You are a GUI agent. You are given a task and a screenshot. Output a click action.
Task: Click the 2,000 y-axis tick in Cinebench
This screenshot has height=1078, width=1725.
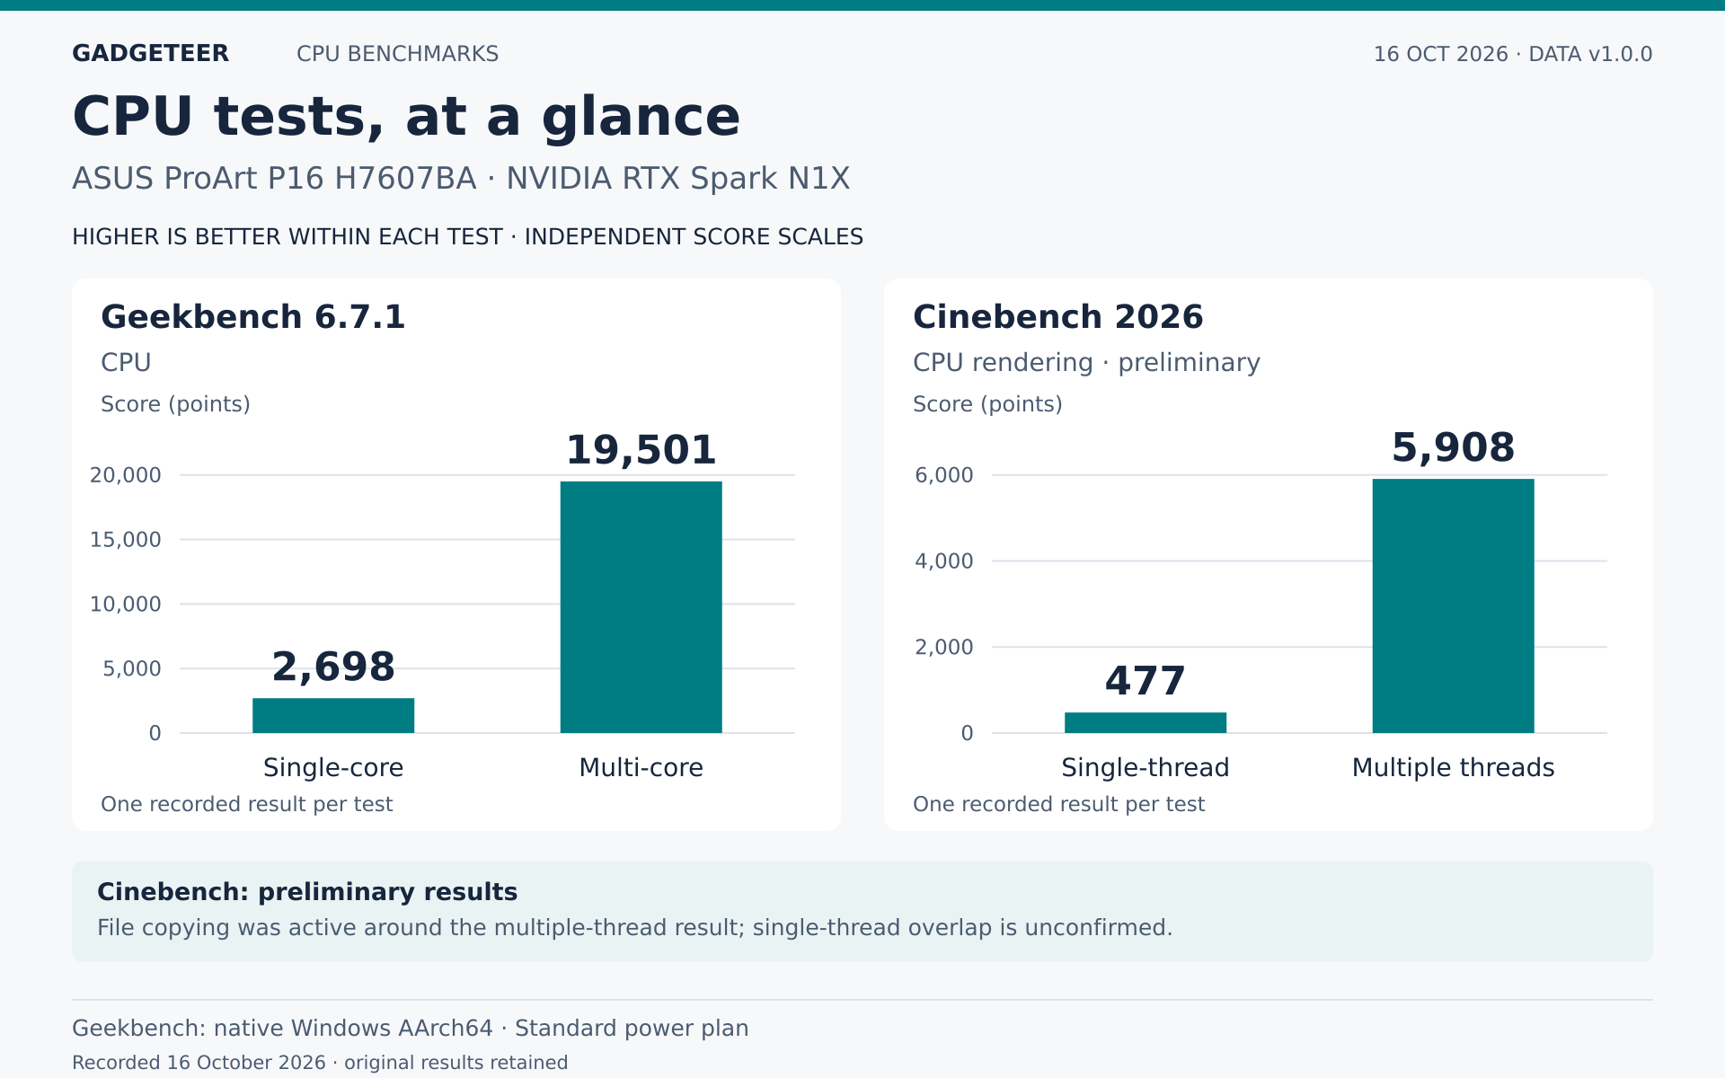(x=944, y=648)
